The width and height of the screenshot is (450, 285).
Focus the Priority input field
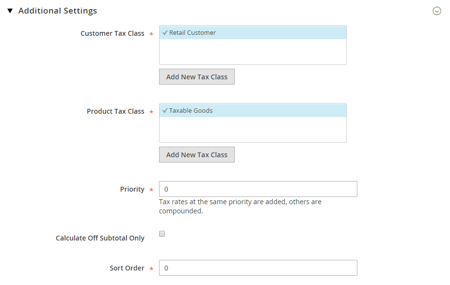click(x=258, y=189)
